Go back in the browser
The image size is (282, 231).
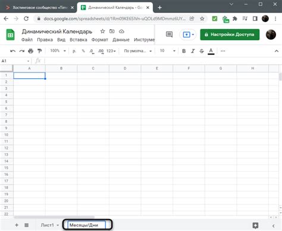(6, 18)
